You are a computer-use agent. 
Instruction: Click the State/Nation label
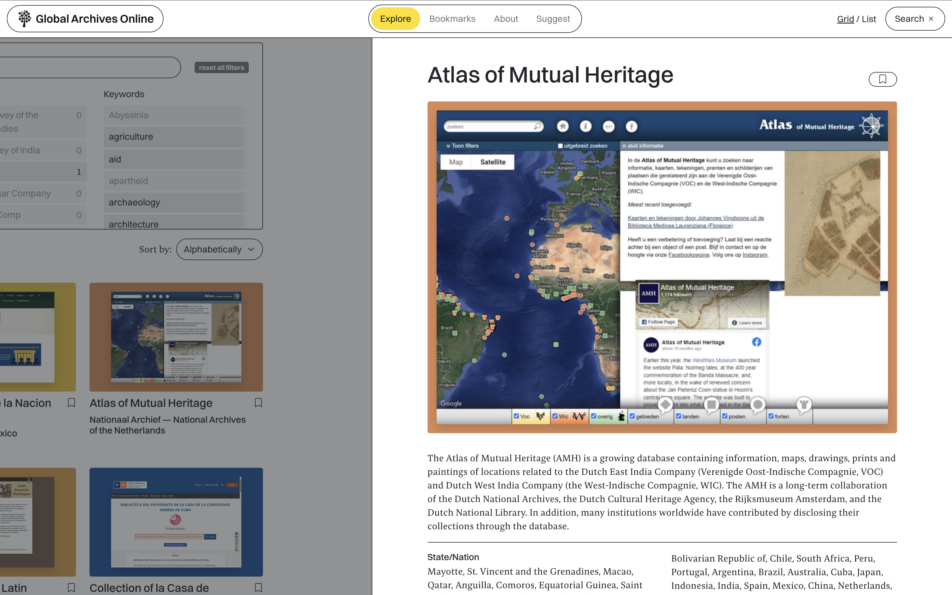click(453, 557)
